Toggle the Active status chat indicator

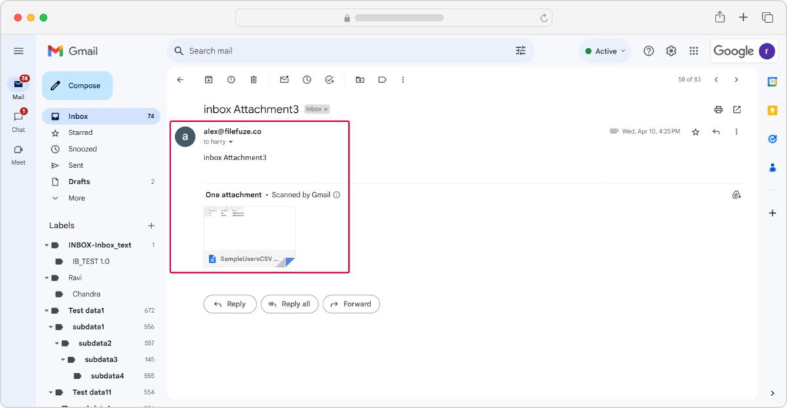tap(604, 51)
